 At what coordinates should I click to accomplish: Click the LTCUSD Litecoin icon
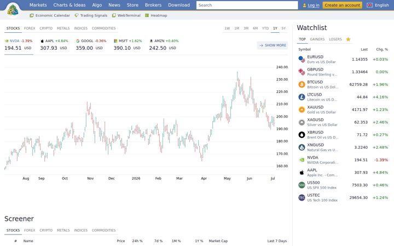302,97
